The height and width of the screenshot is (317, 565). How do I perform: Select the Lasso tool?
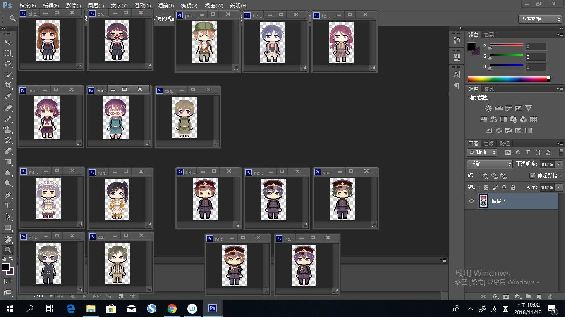pyautogui.click(x=8, y=64)
